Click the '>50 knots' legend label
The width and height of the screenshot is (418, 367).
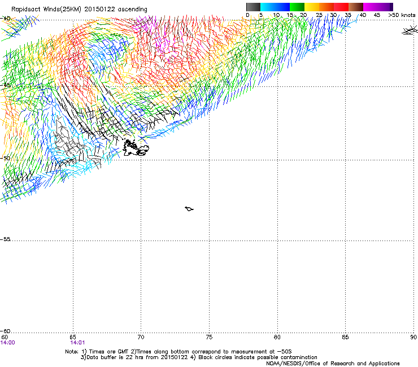tap(402, 15)
